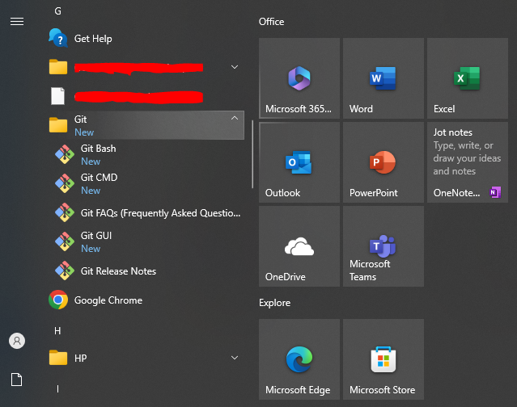Launch Word from the Office tiles
Image resolution: width=517 pixels, height=407 pixels.
click(384, 78)
